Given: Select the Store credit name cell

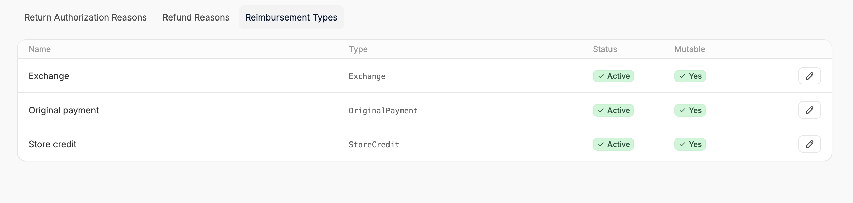Looking at the screenshot, I should [x=52, y=144].
